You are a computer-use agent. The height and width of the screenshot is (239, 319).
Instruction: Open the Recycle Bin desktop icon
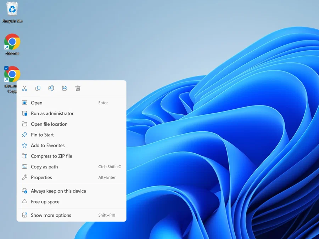(x=12, y=9)
